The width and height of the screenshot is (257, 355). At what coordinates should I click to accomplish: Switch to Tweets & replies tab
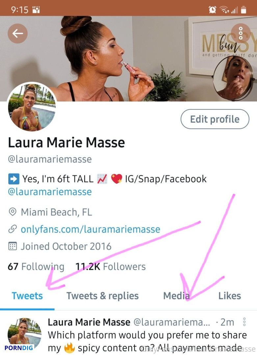click(x=102, y=296)
